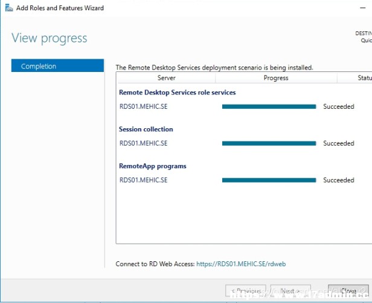The width and height of the screenshot is (372, 303).
Task: Click the Next button
Action: point(290,291)
